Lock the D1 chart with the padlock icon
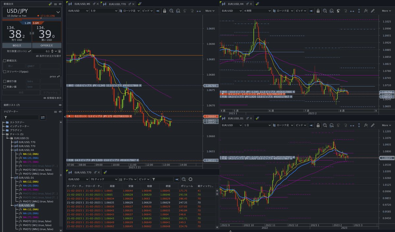This screenshot has height=232, width=395. 318,125
